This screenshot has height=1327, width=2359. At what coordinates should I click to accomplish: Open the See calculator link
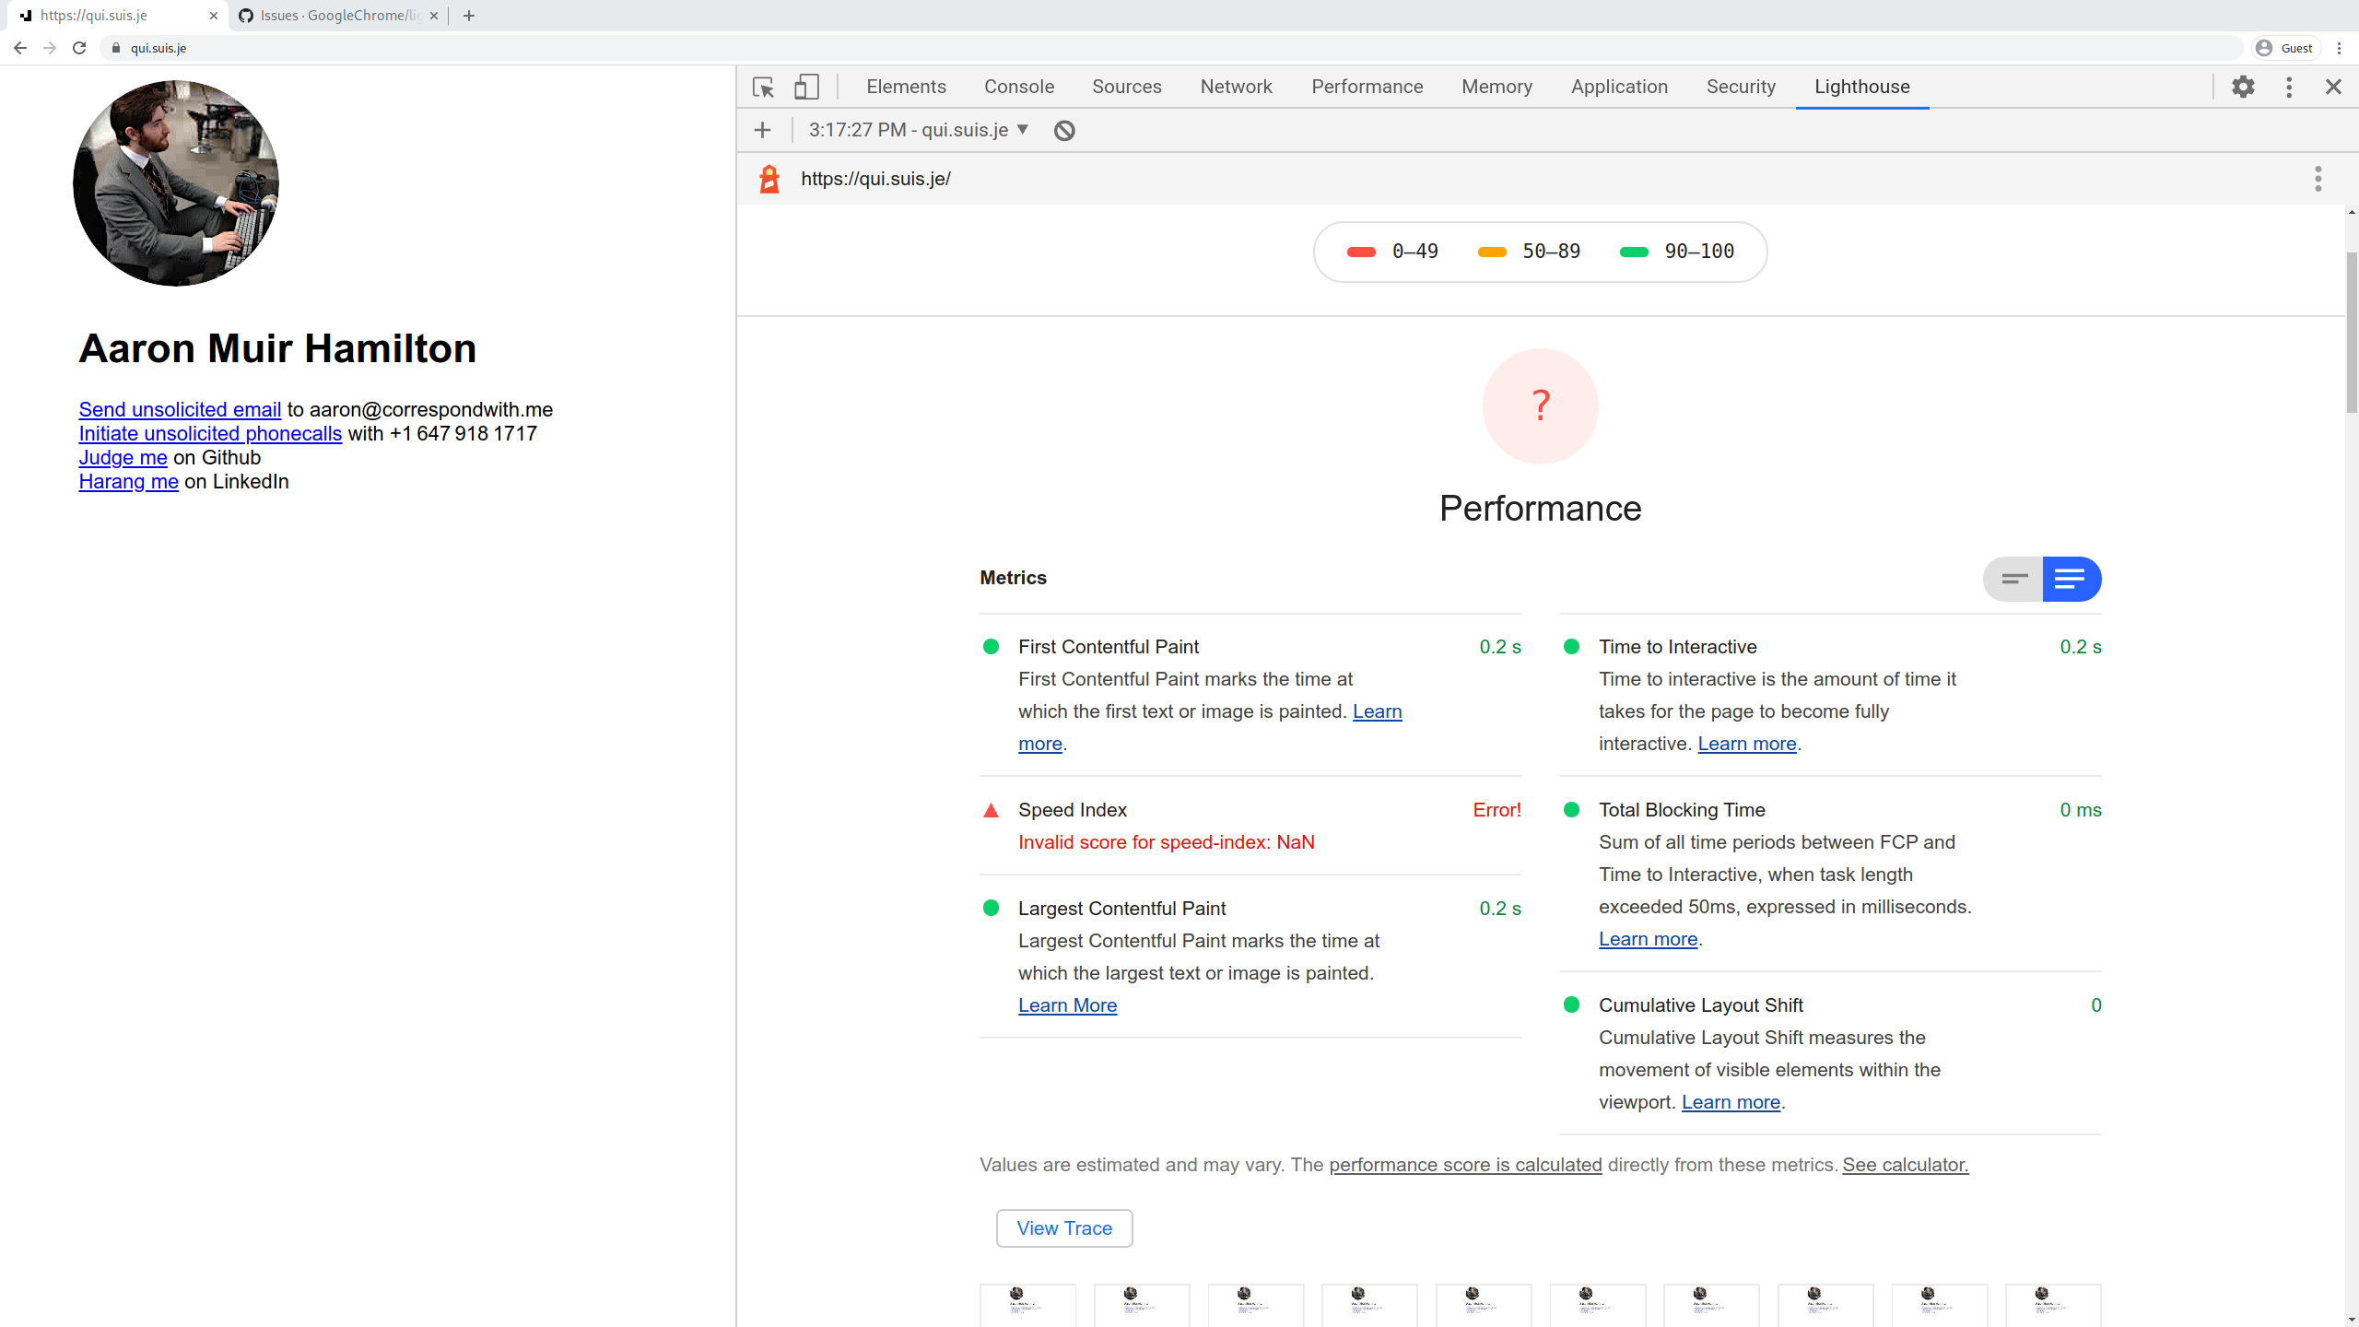(x=1905, y=1165)
